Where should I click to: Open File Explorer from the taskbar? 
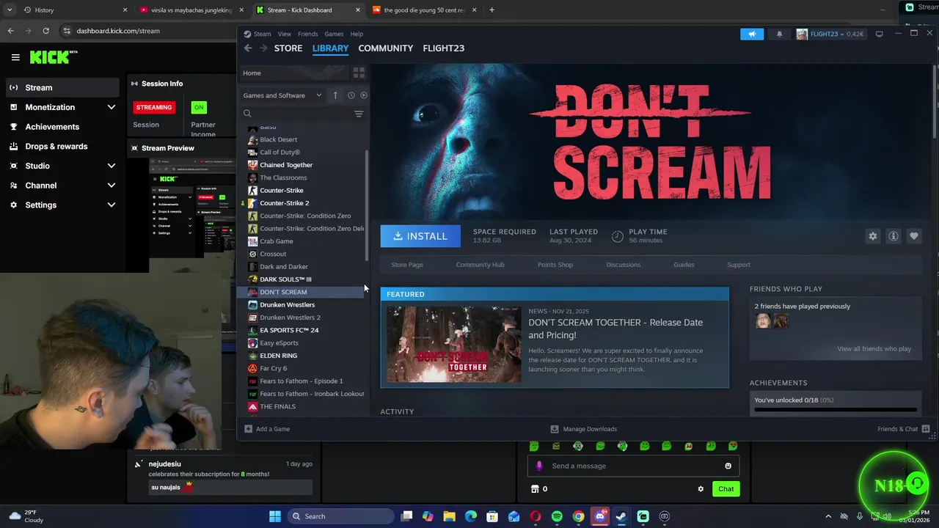pyautogui.click(x=450, y=516)
